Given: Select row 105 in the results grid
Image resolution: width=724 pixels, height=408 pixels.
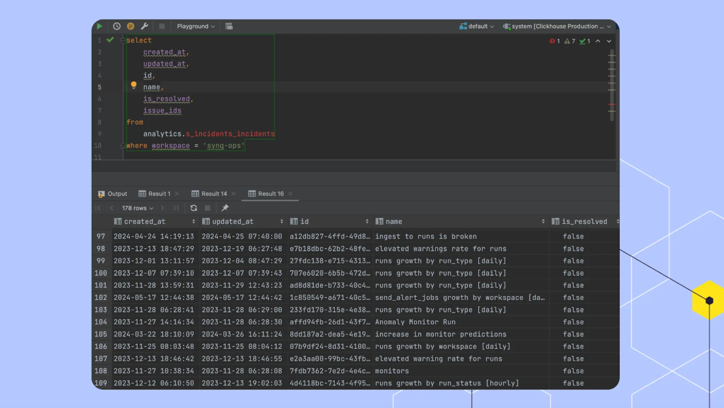Looking at the screenshot, I should (x=101, y=334).
